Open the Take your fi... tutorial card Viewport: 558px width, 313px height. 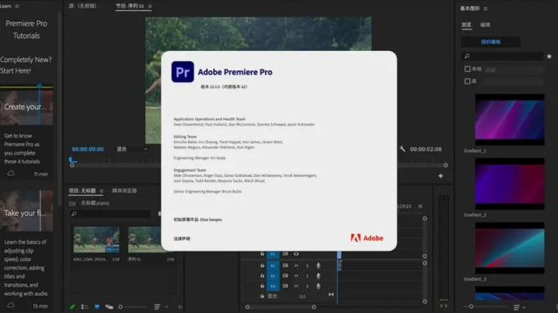pyautogui.click(x=26, y=211)
